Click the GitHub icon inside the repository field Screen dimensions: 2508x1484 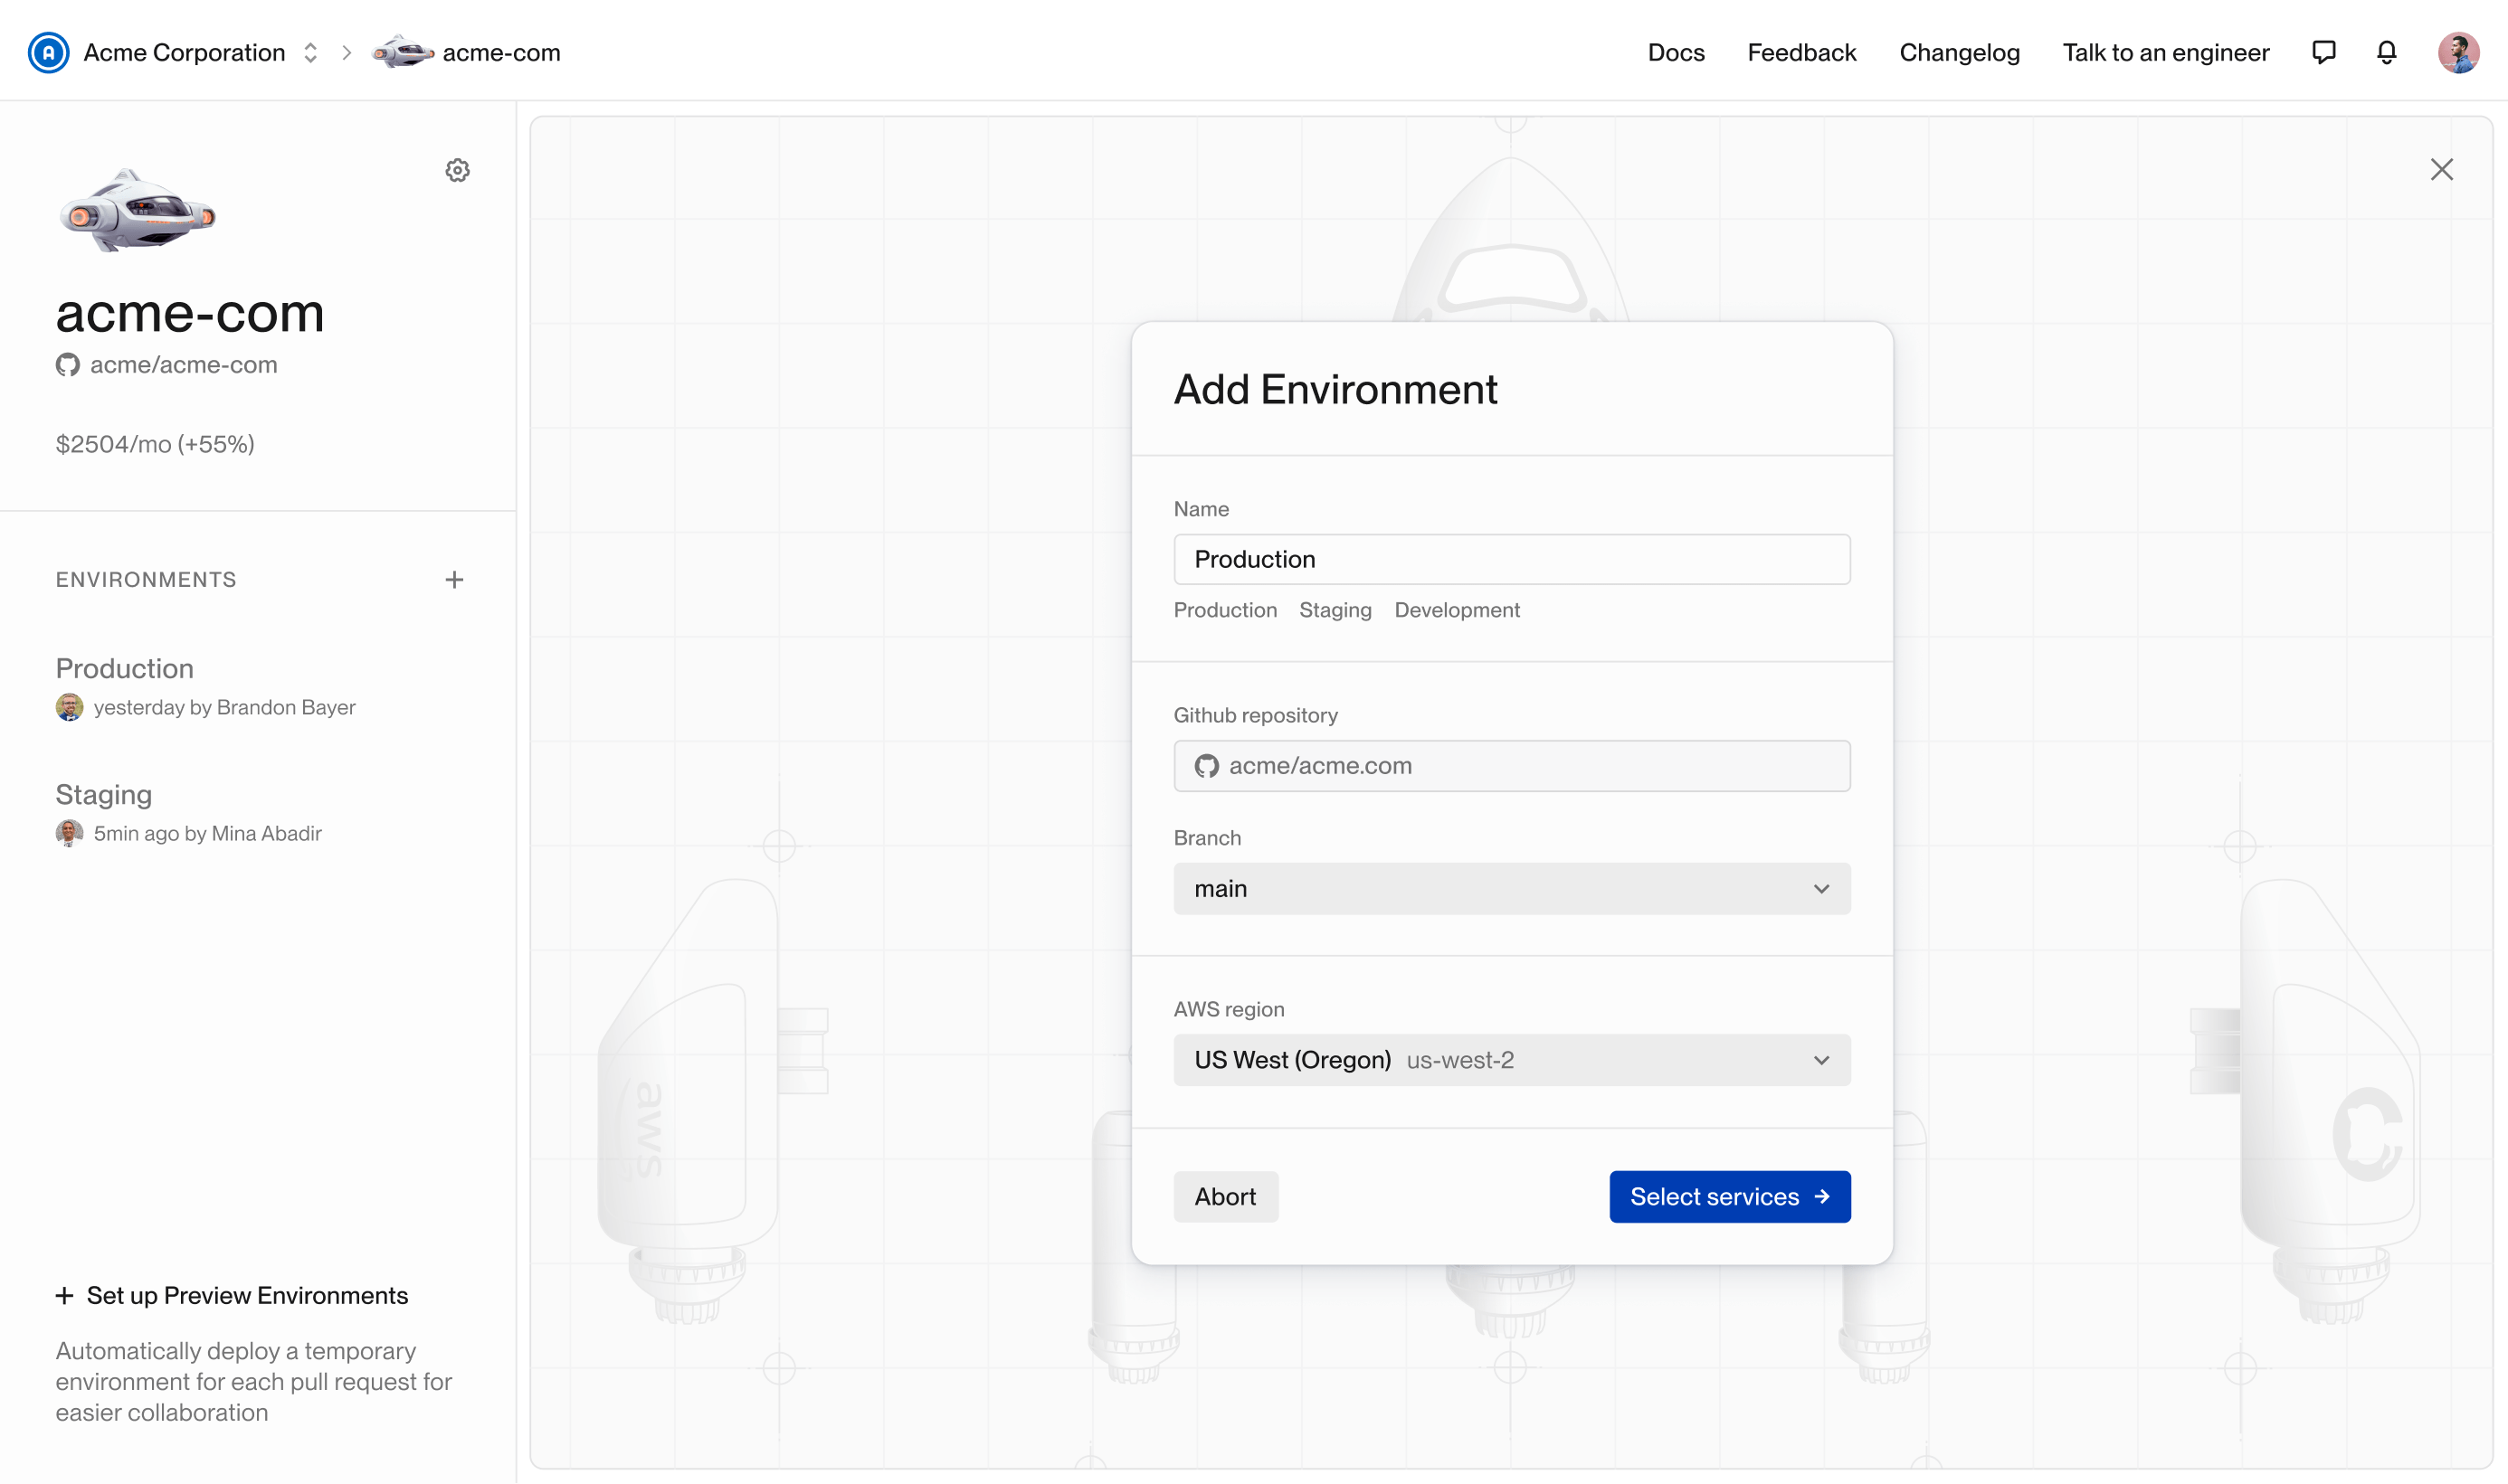[x=1208, y=765]
